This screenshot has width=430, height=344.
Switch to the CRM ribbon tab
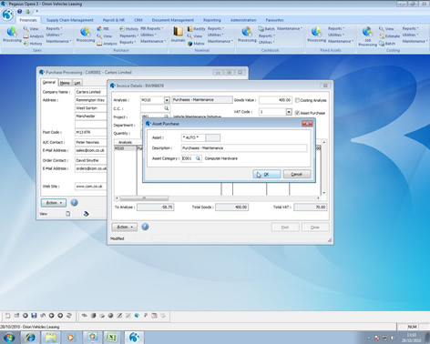[138, 20]
